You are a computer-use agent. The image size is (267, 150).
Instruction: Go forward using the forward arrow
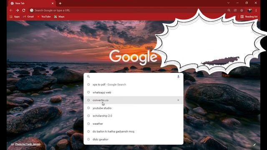point(18,10)
